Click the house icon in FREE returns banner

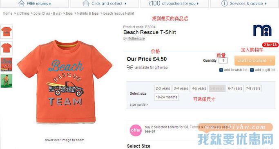(x=21, y=3)
